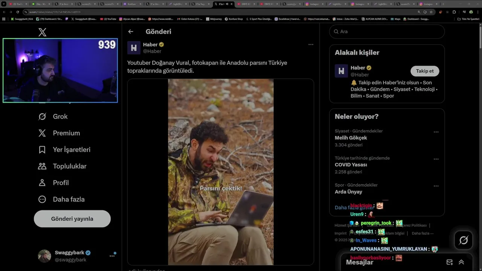Open Swaggybark | Kick bookmark
This screenshot has height=271, width=482.
[x=22, y=19]
